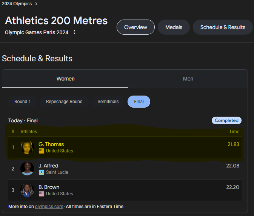
Task: Click United States flag next to B. Brown
Action: click(x=42, y=194)
